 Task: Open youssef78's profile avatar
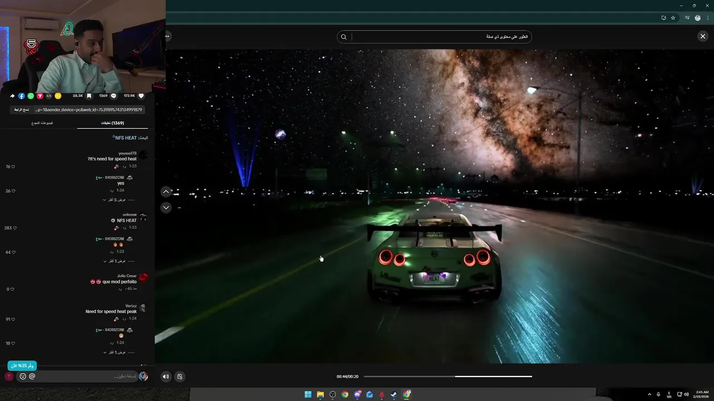pos(143,155)
